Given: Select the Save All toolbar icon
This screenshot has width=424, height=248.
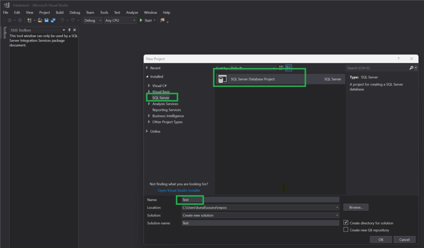Looking at the screenshot, I should pos(53,20).
